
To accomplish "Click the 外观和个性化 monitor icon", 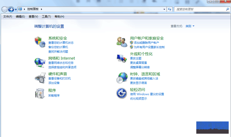I will pyautogui.click(x=122, y=59).
